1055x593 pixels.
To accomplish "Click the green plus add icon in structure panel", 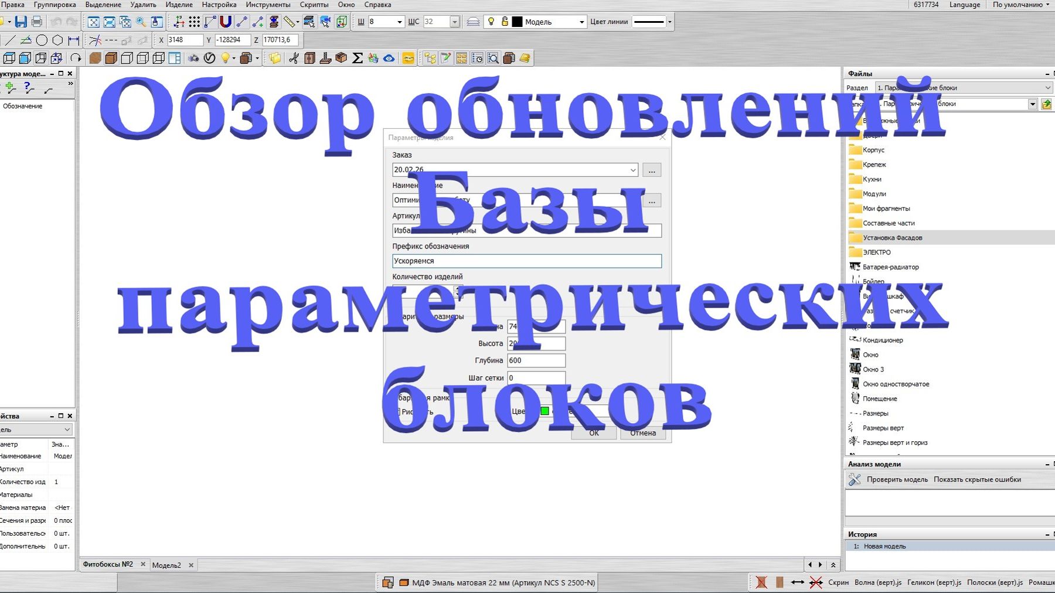I will 10,88.
